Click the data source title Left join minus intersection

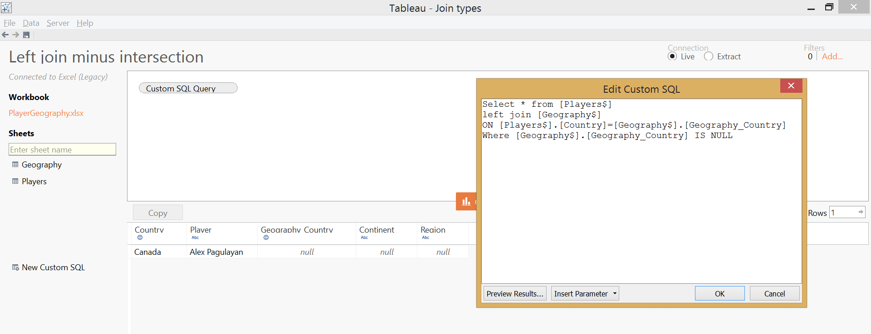pos(106,57)
